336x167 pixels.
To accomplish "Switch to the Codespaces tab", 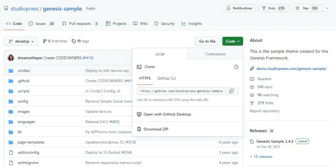I will 215,54.
